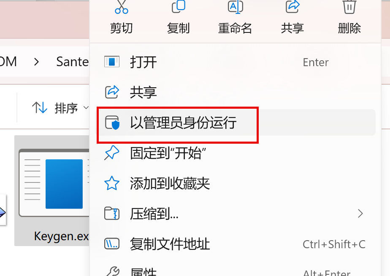Select the pin icon for 固定到“开始”
Screen dimensions: 390x276
point(112,153)
